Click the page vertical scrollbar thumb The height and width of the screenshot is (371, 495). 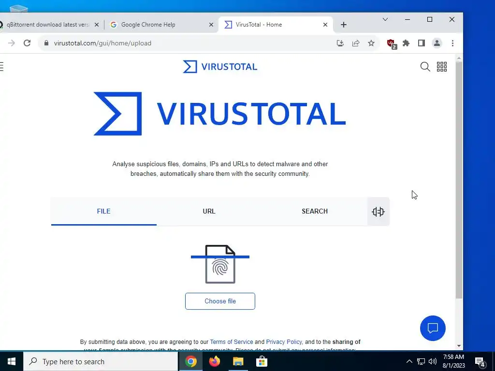pyautogui.click(x=459, y=180)
